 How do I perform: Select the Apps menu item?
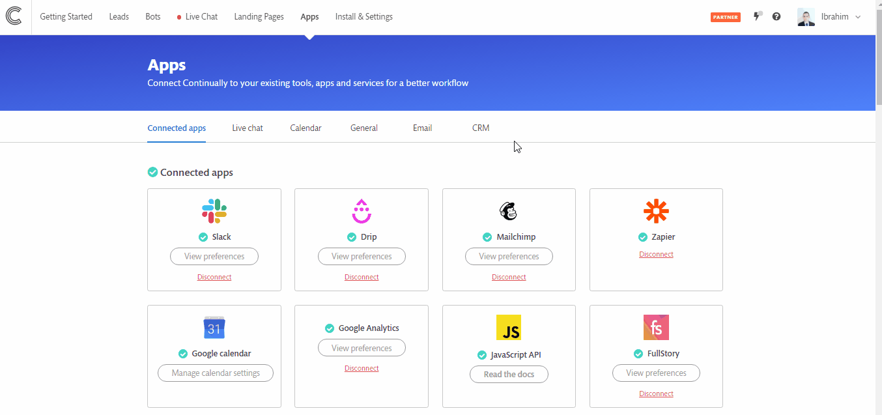(x=310, y=17)
